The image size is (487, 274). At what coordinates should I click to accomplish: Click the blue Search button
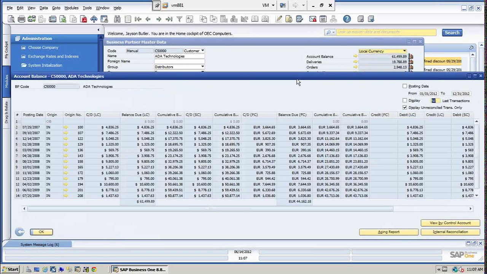(452, 33)
